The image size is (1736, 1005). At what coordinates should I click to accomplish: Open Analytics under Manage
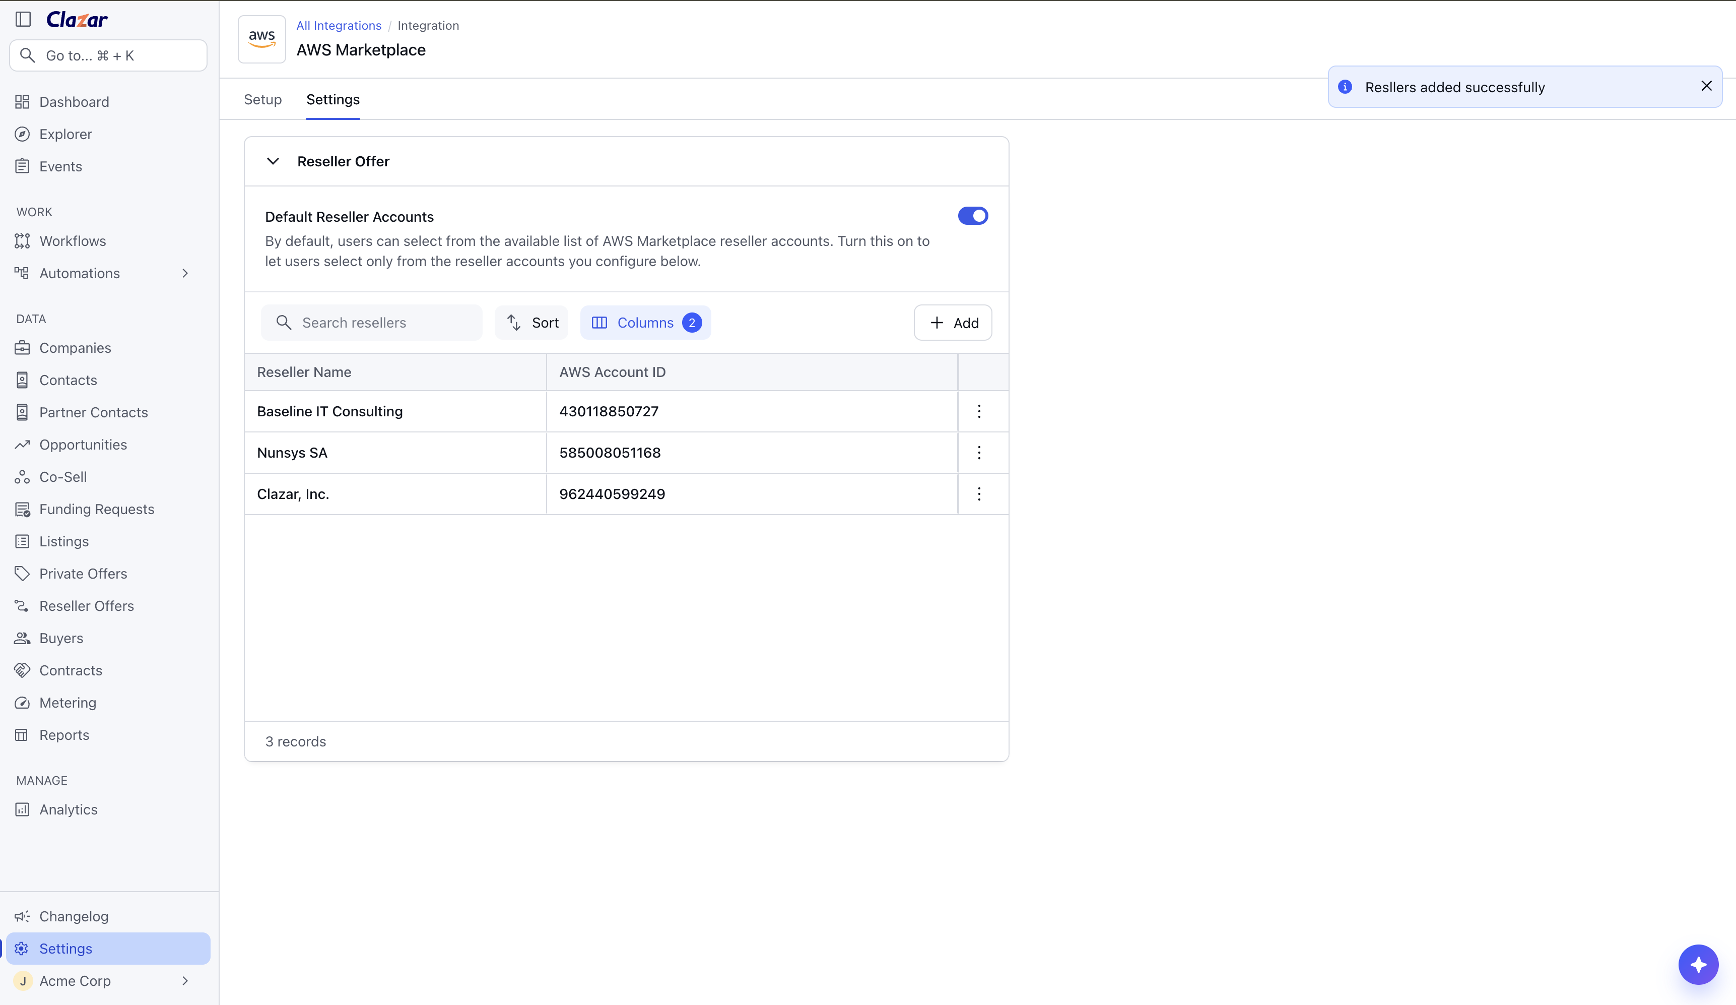(x=68, y=810)
